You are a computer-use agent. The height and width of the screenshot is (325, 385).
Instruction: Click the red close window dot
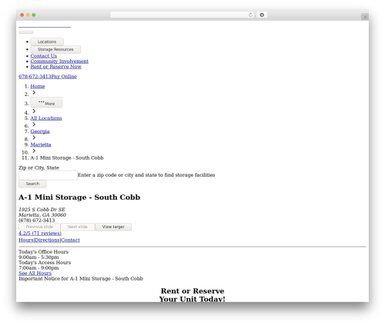(x=22, y=15)
